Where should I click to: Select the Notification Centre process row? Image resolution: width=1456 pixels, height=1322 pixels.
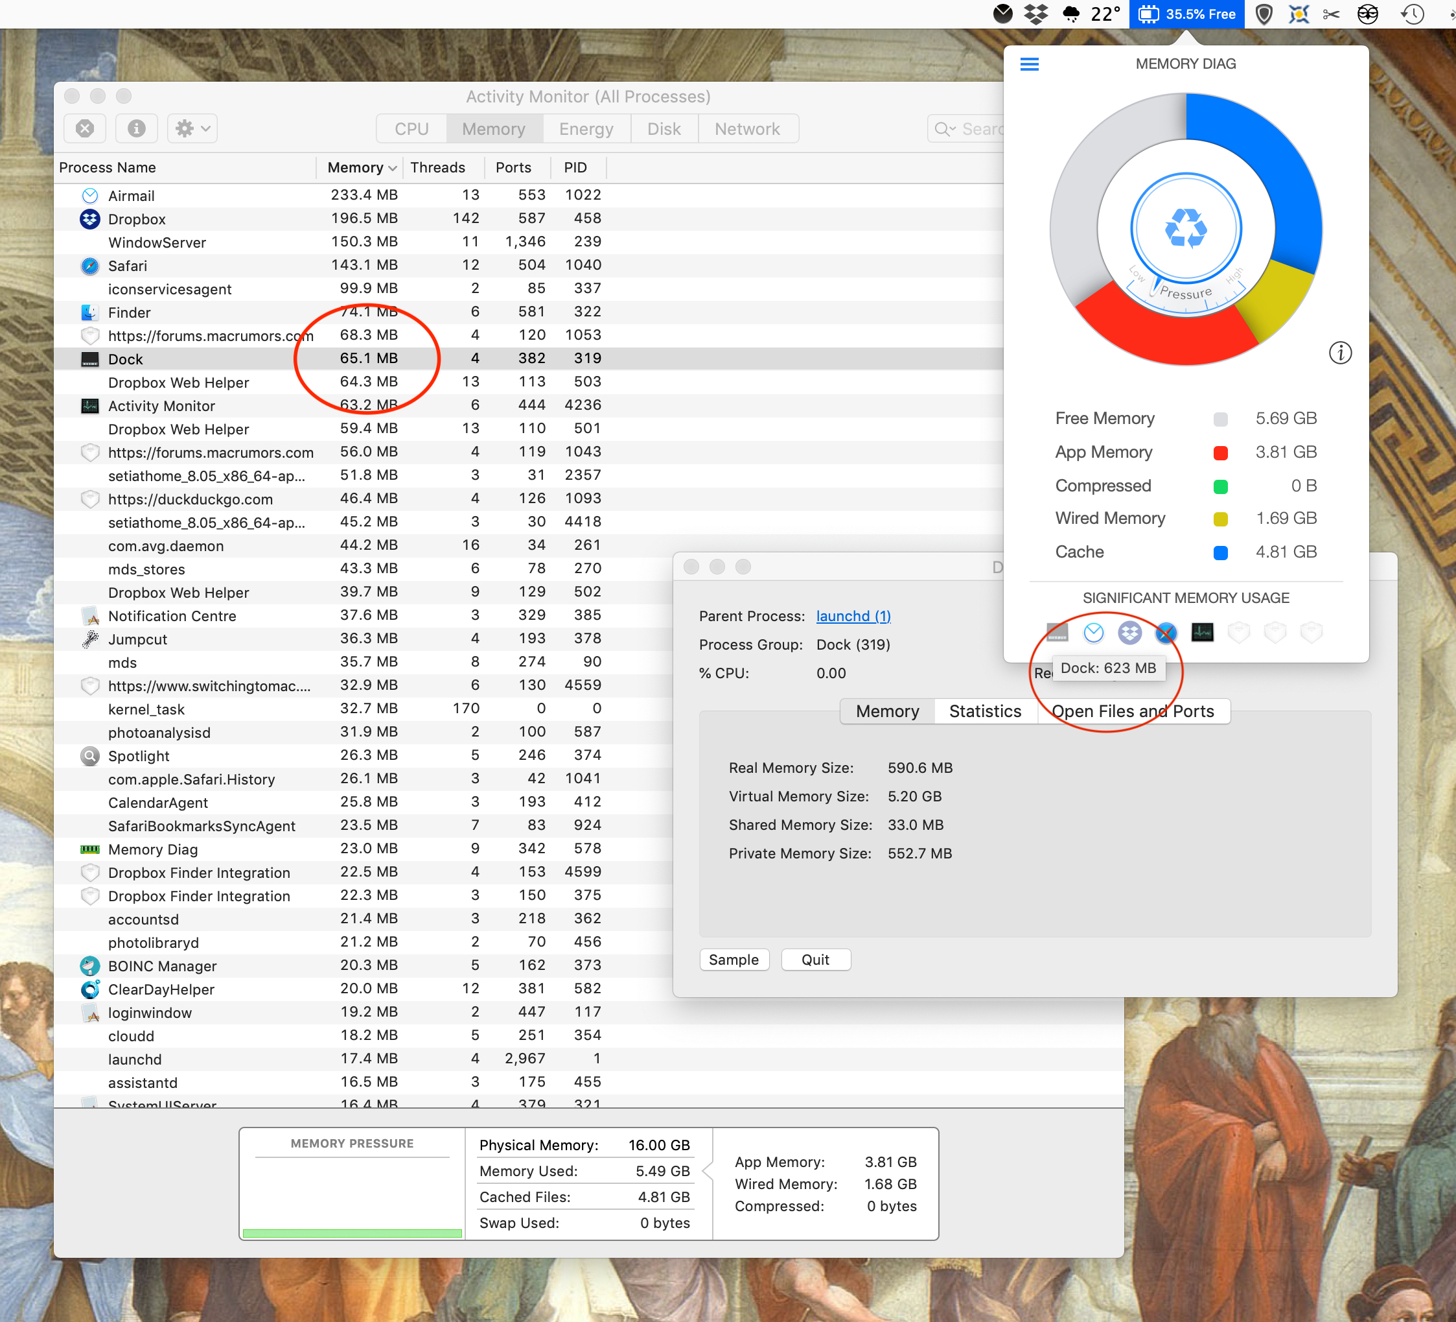coord(364,616)
